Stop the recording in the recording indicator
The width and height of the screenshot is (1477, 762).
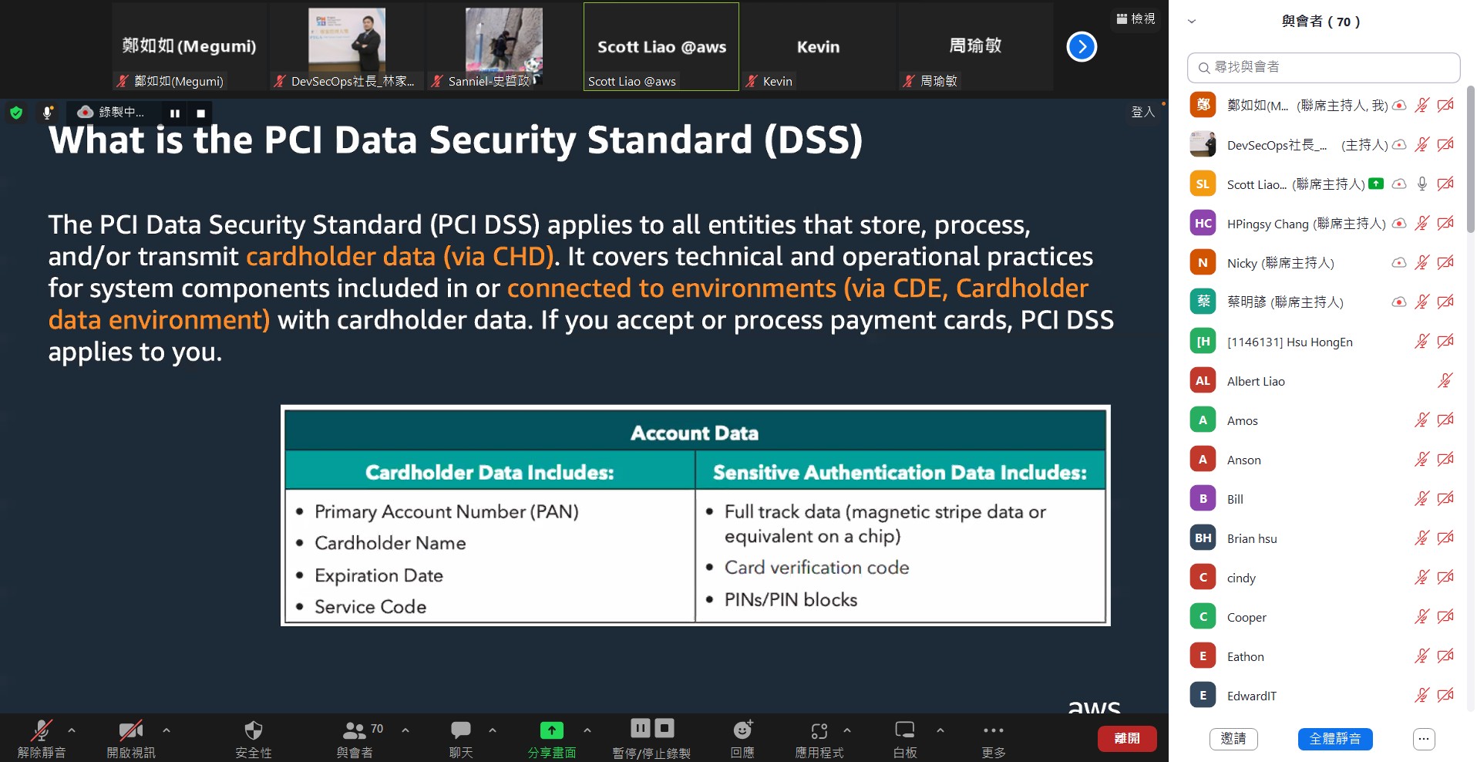[200, 113]
